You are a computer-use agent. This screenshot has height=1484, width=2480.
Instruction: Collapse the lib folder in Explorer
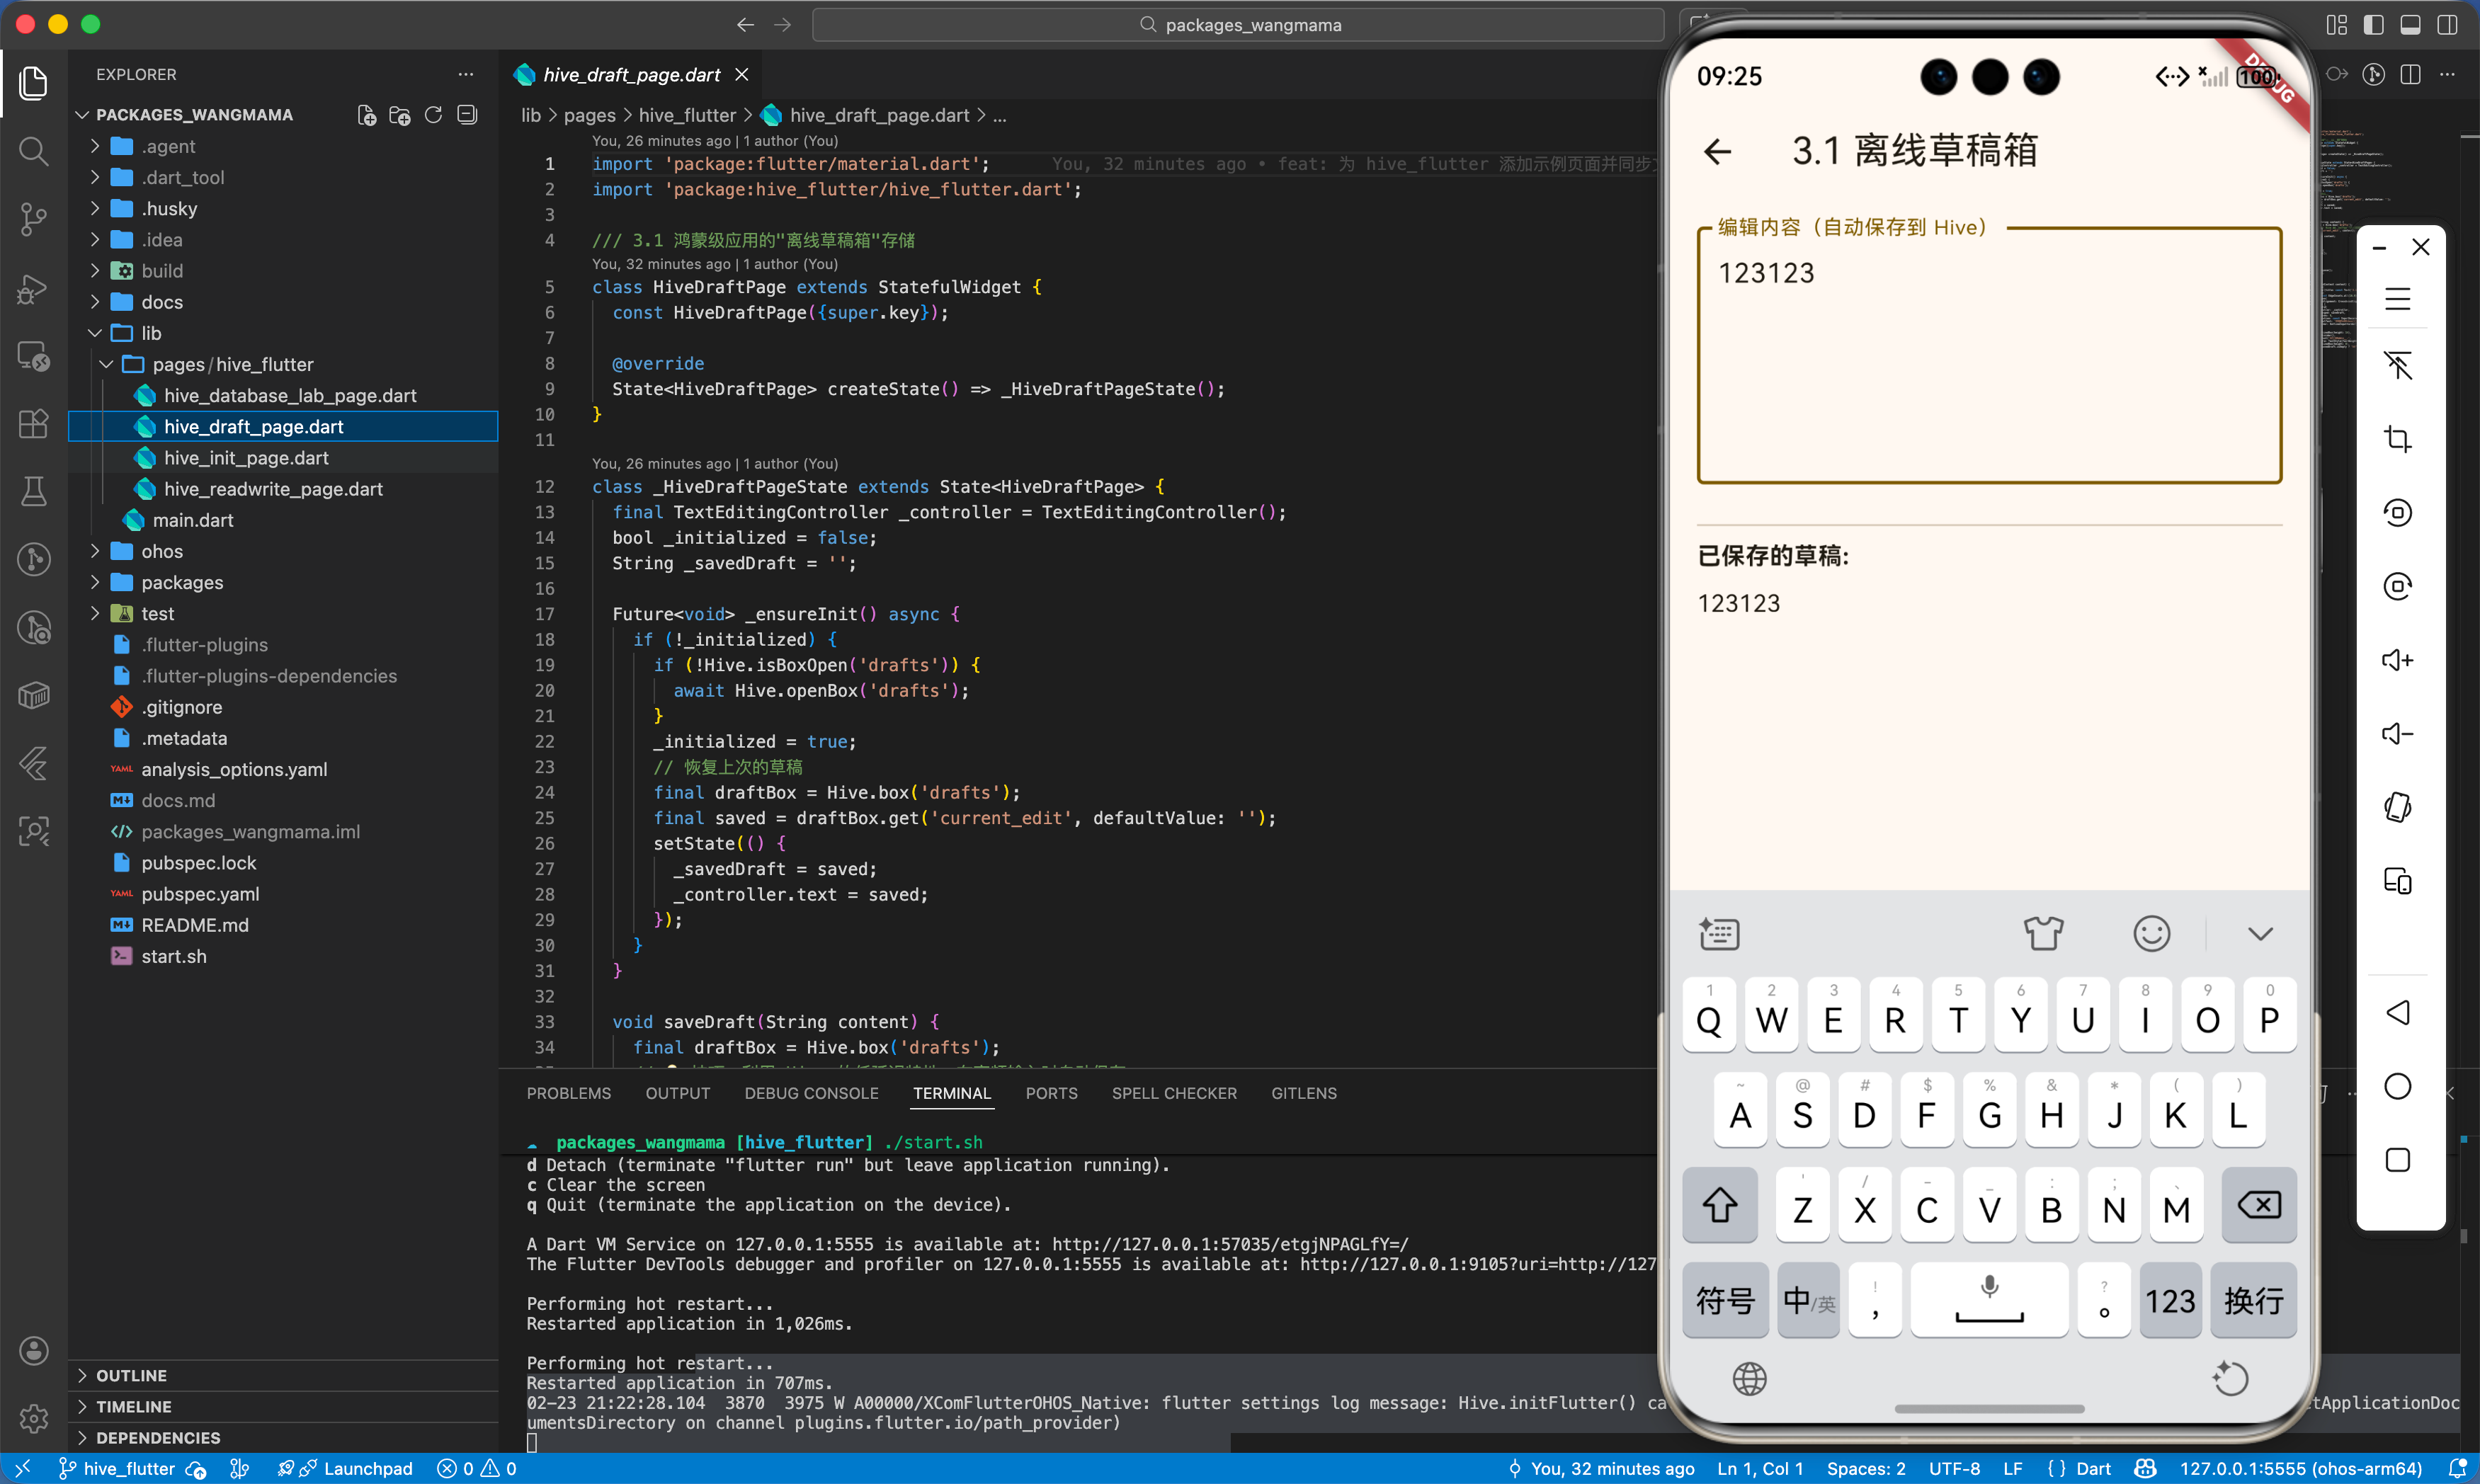[x=150, y=333]
